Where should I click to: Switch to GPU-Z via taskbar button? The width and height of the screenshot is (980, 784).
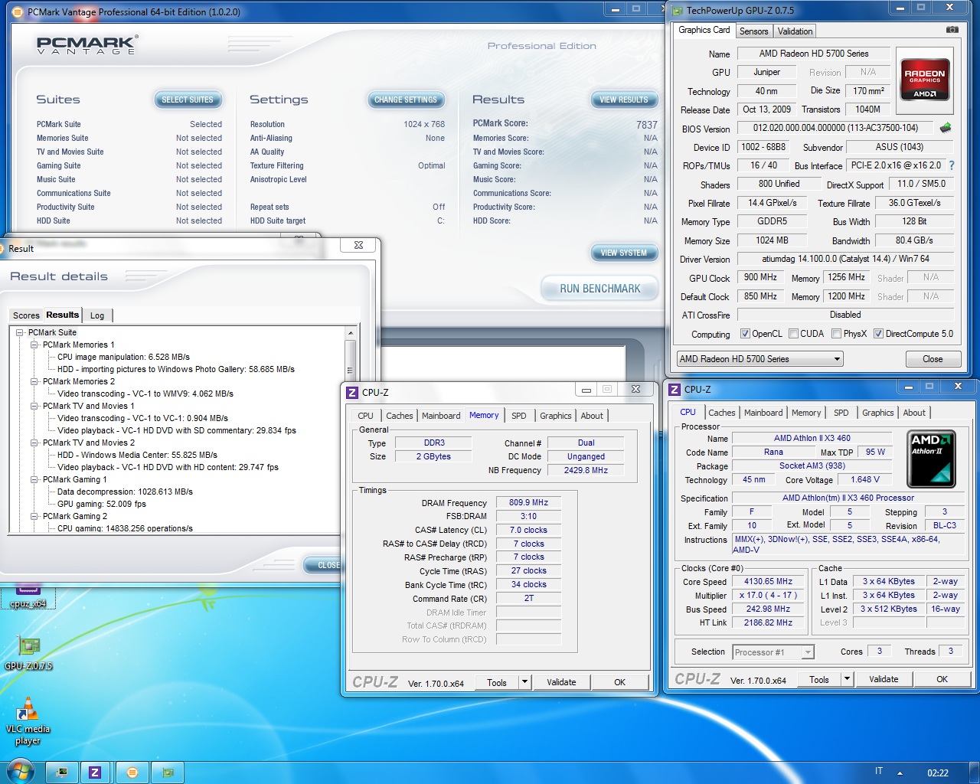tap(168, 773)
